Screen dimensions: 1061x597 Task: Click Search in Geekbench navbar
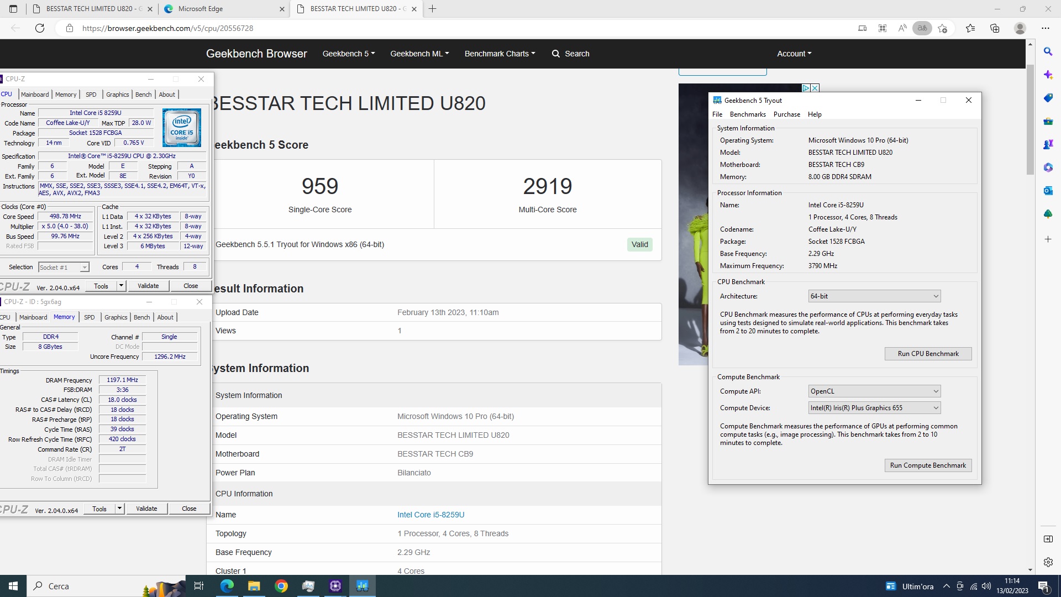pos(571,54)
